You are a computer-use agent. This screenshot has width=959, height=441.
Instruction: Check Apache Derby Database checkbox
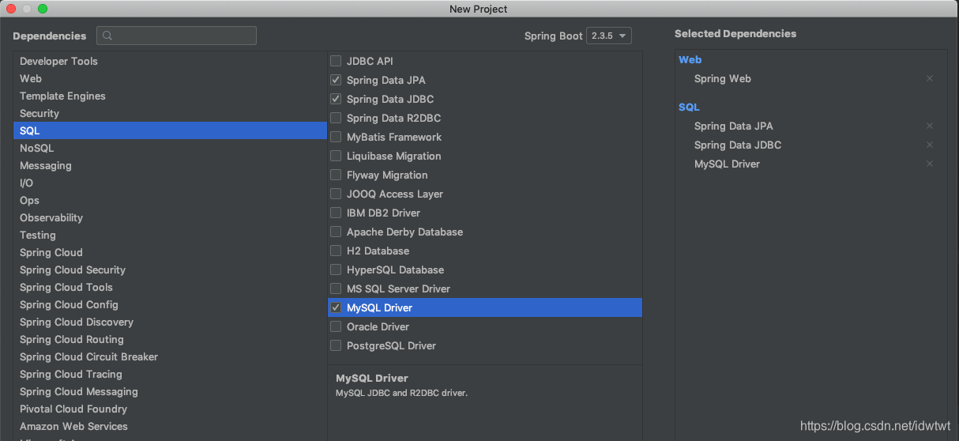click(336, 232)
